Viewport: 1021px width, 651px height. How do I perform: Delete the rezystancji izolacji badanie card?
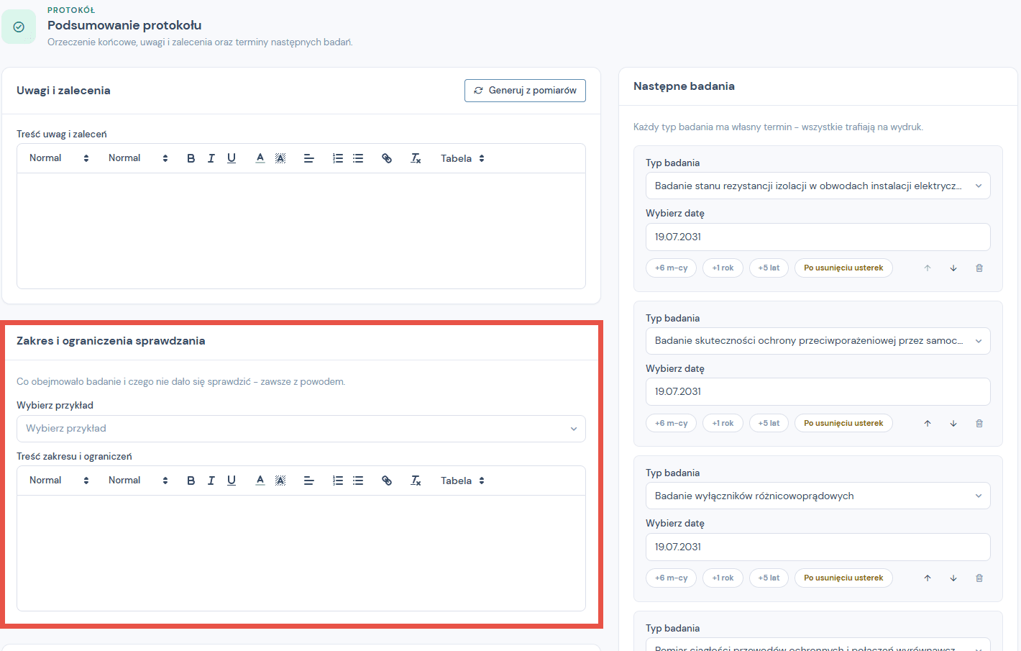coord(979,268)
